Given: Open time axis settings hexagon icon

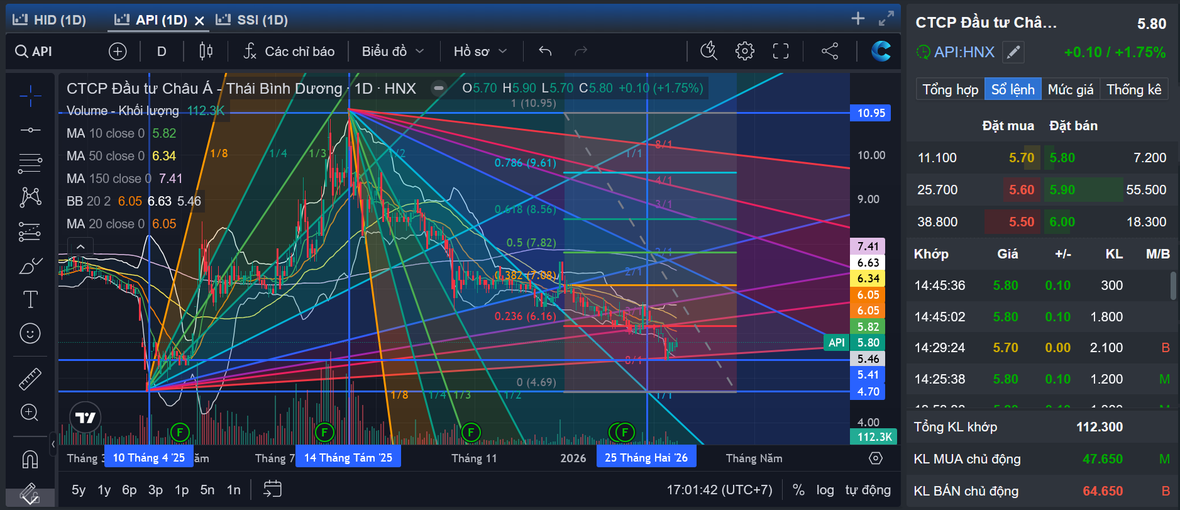Looking at the screenshot, I should pyautogui.click(x=875, y=458).
